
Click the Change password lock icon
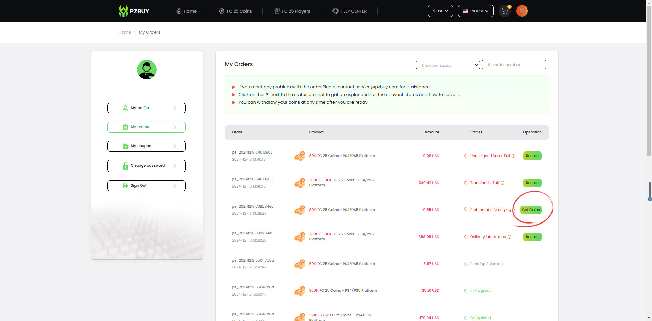tap(126, 166)
